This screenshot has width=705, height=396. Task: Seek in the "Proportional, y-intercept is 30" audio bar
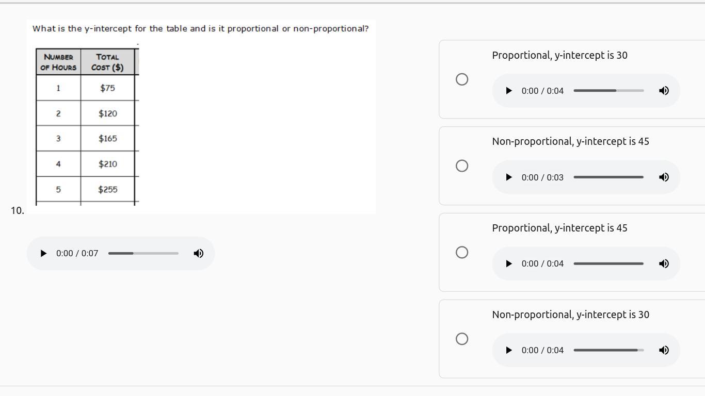point(608,91)
